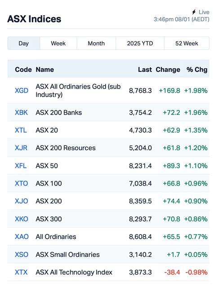
Task: Click the ASX Small Ordinaries name
Action: click(67, 255)
